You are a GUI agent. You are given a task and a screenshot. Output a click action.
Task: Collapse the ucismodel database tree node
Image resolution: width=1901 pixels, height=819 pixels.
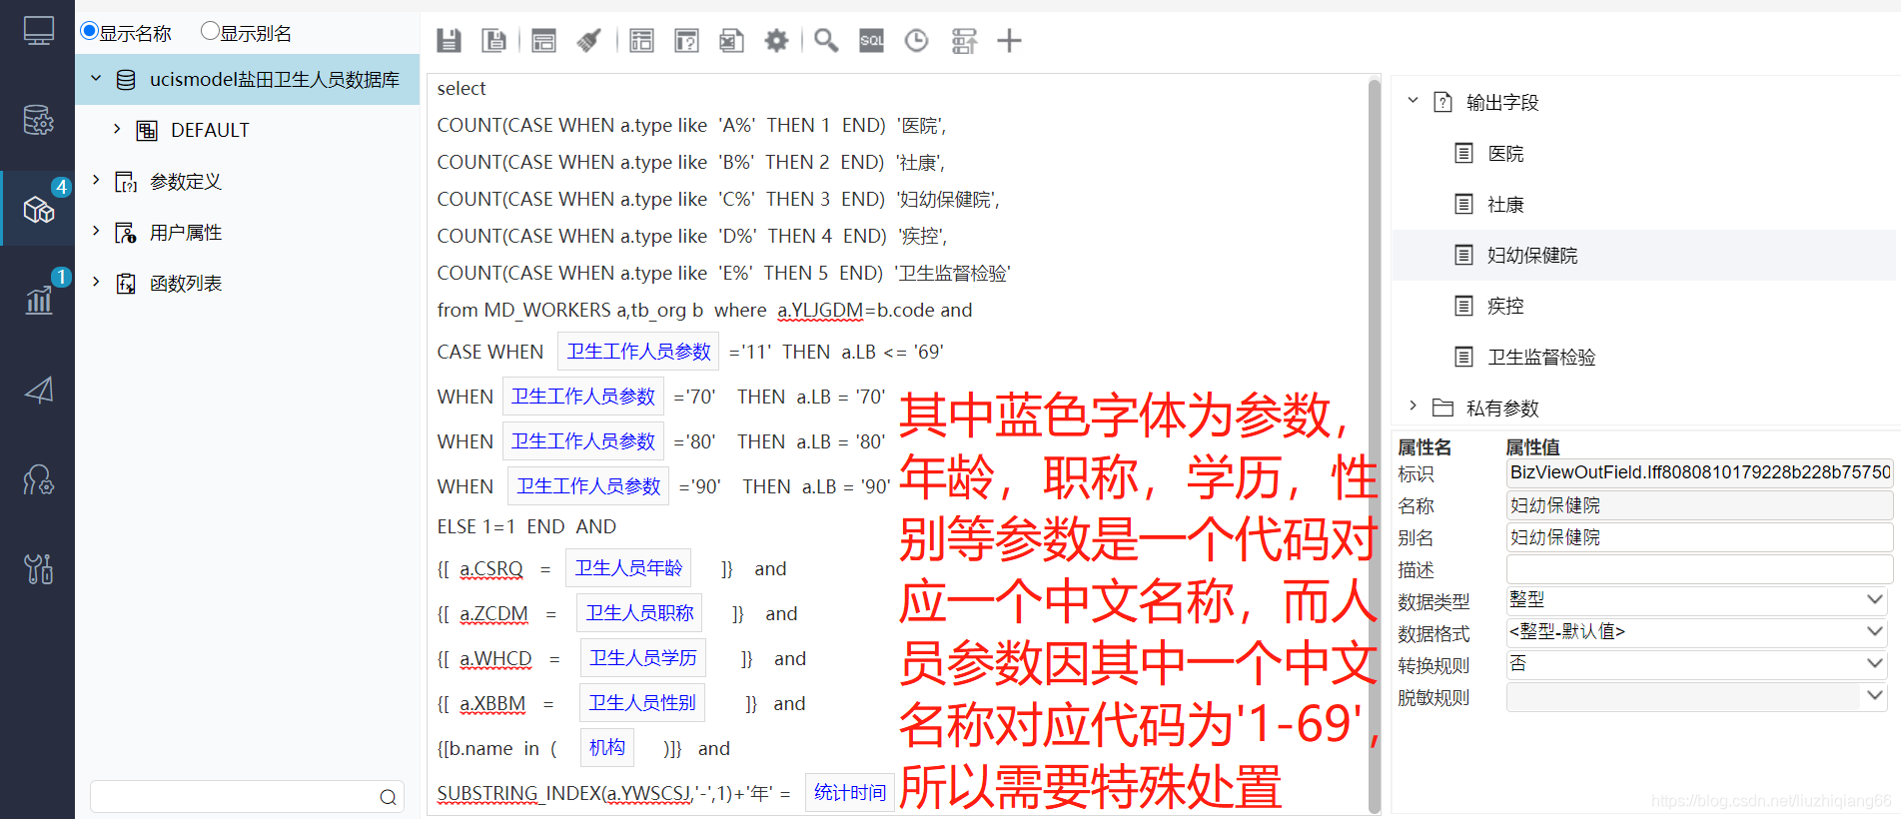tap(96, 78)
